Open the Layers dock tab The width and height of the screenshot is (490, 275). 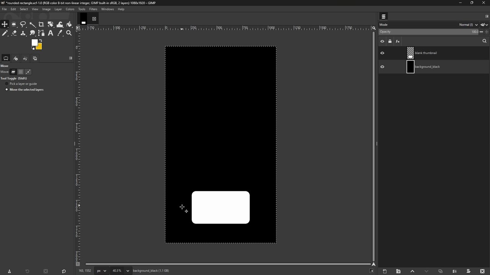click(x=384, y=16)
